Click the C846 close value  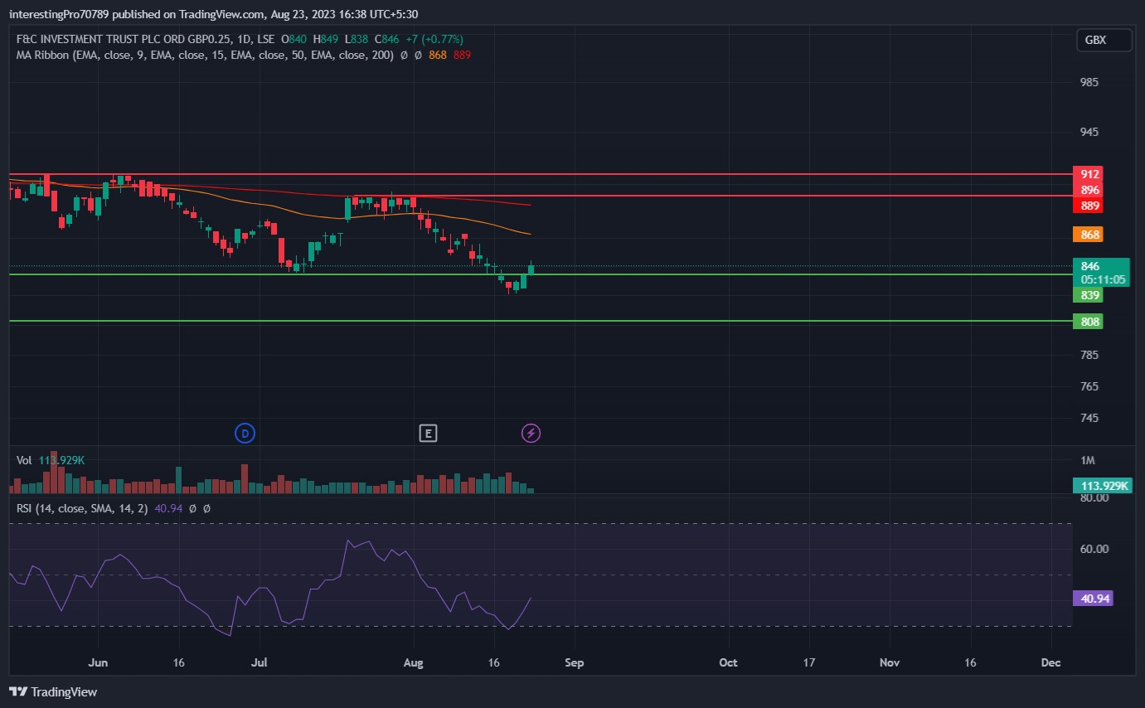(x=386, y=39)
